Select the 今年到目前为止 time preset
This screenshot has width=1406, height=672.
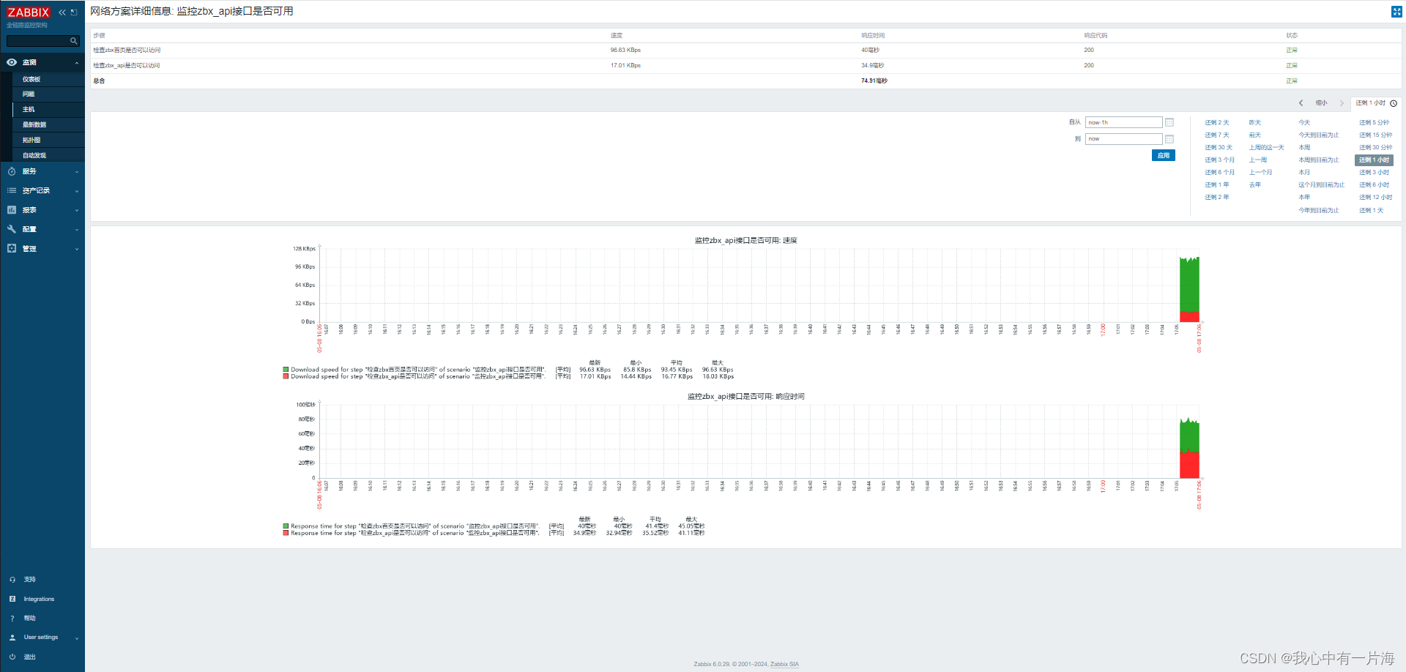pos(1318,211)
